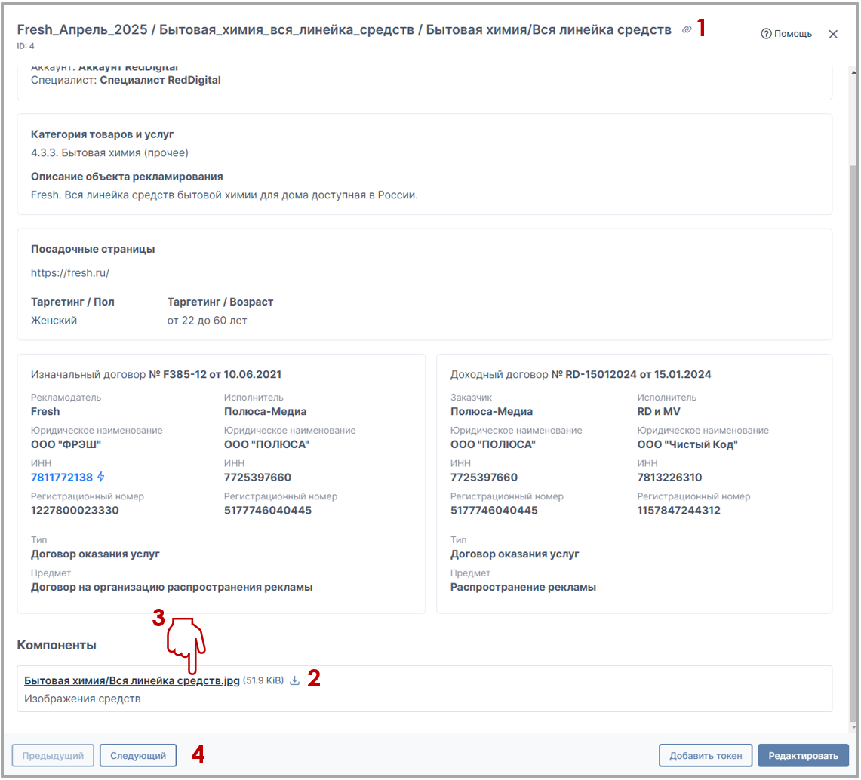
Task: Click the targeting gender value Женский
Action: (x=54, y=321)
